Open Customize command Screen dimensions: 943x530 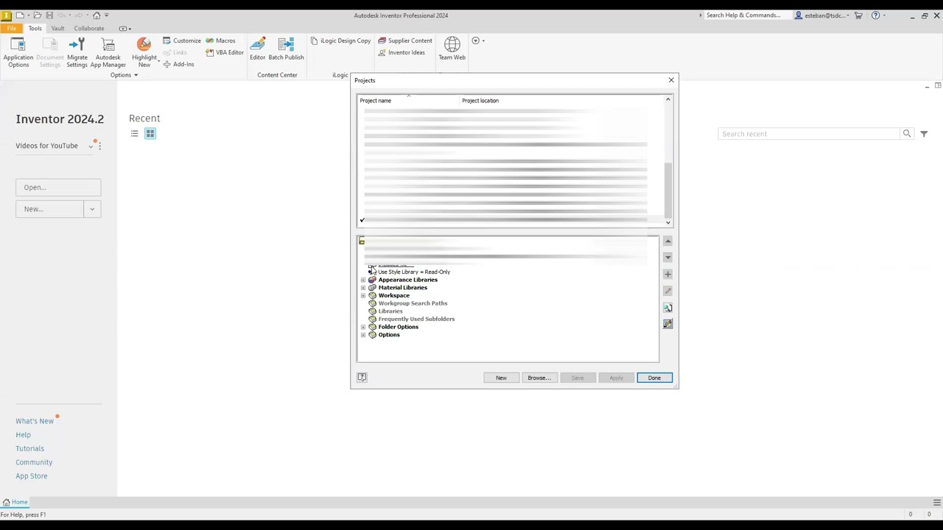[182, 40]
